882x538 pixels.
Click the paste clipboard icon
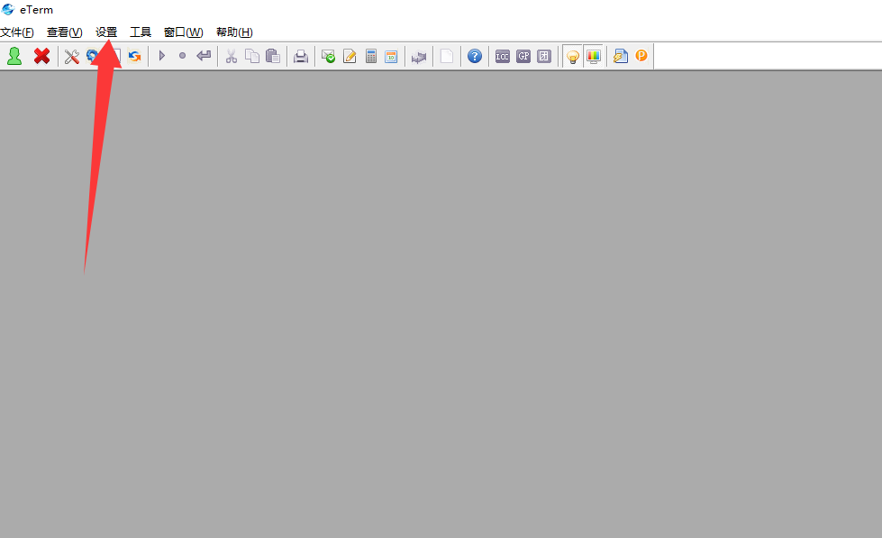tap(273, 57)
